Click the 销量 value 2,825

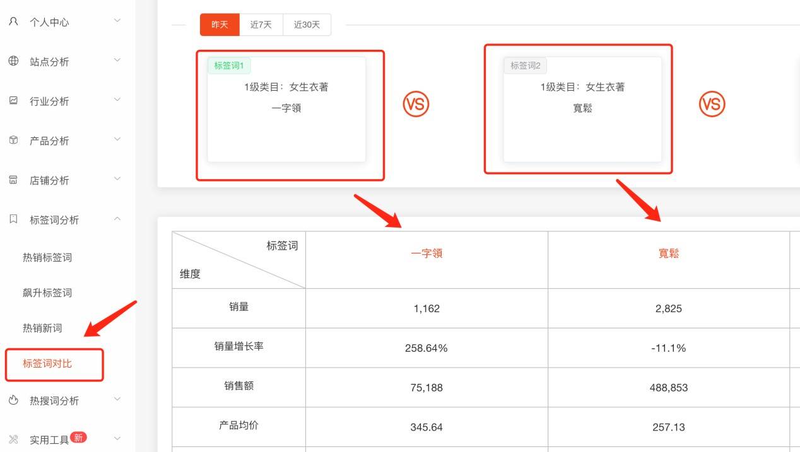pos(669,309)
